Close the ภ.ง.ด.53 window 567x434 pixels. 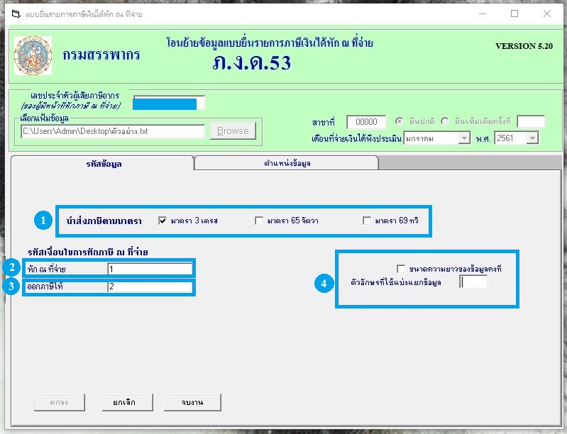(x=547, y=13)
